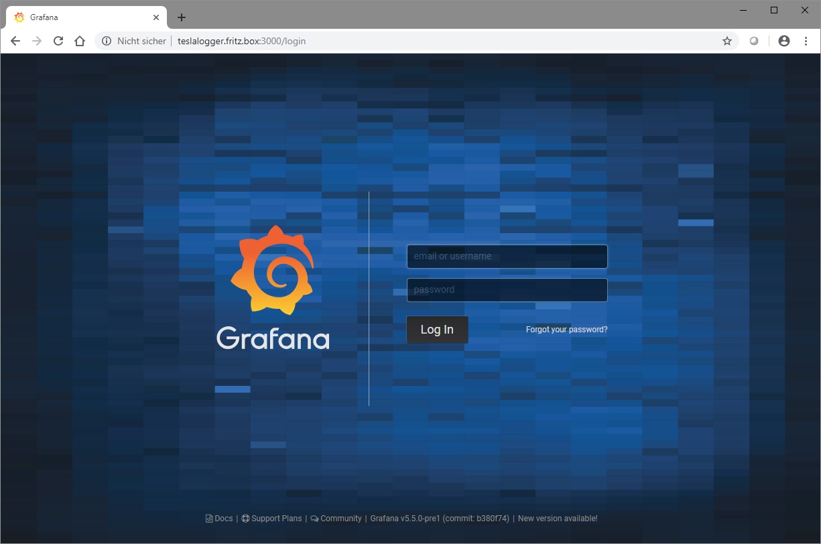
Task: Open the Chrome profile avatar
Action: point(783,41)
